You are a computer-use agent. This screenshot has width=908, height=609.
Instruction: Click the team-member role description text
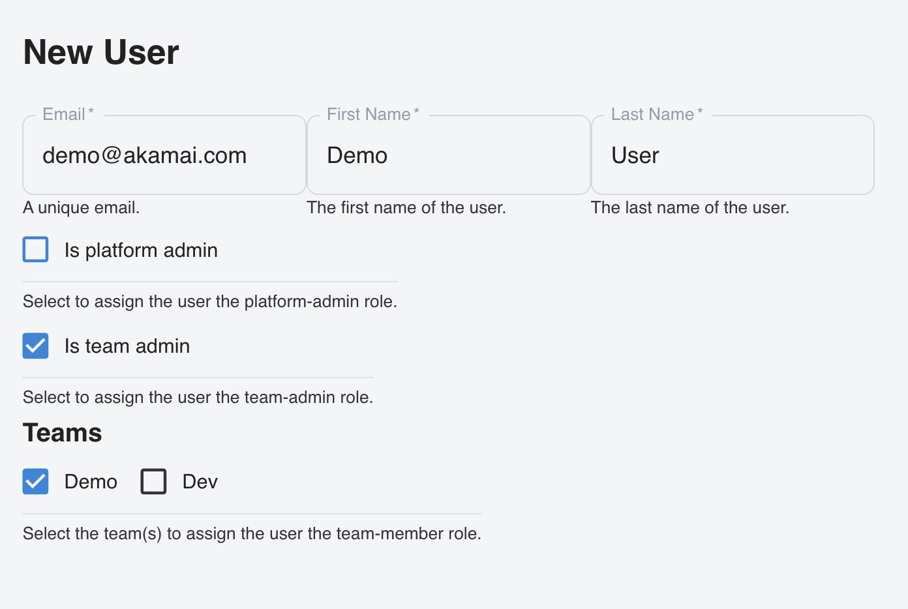click(252, 534)
